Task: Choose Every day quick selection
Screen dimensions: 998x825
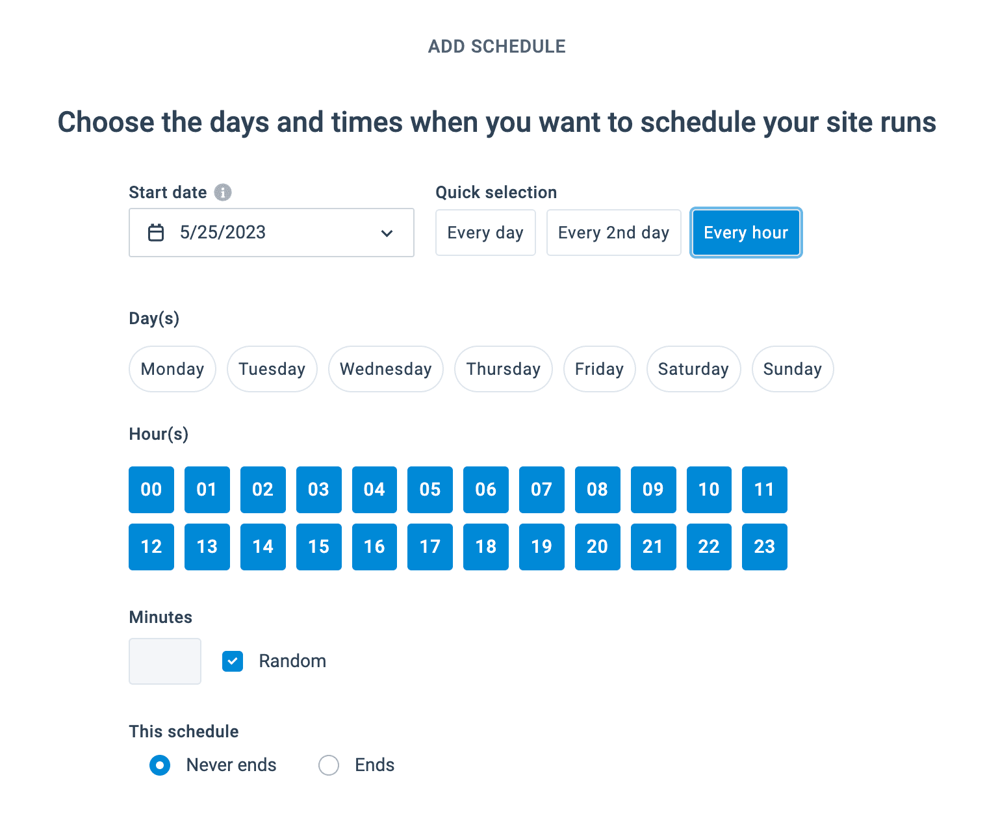Action: (x=485, y=233)
